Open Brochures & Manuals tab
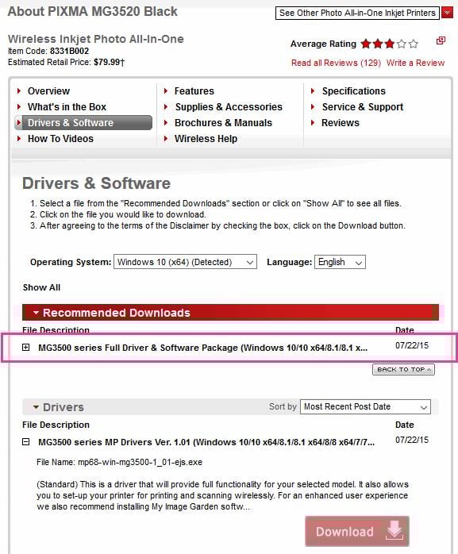This screenshot has width=458, height=554. (x=223, y=122)
